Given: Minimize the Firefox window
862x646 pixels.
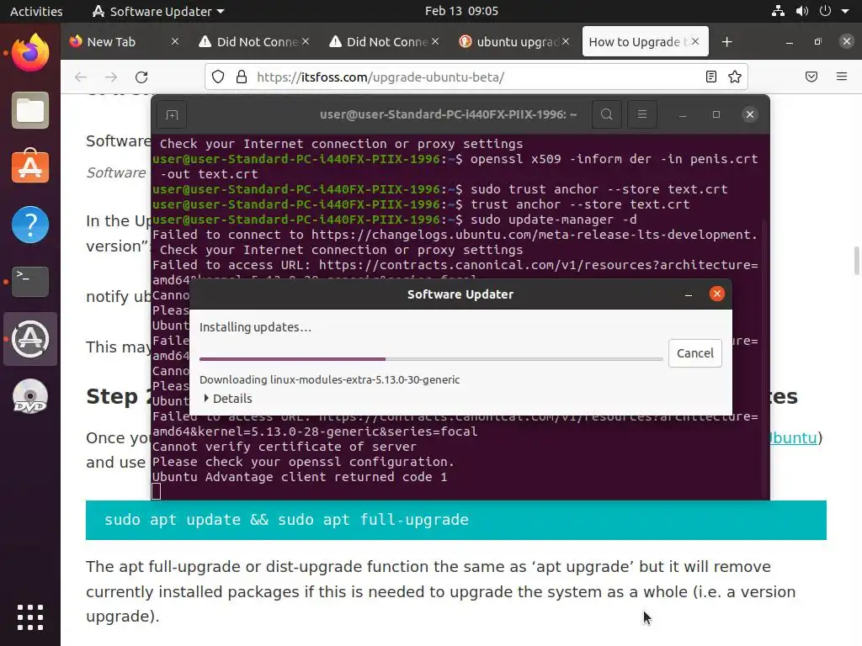Looking at the screenshot, I should [790, 42].
